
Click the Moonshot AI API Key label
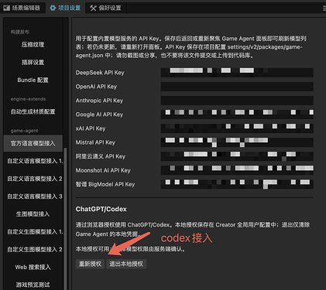pyautogui.click(x=103, y=170)
